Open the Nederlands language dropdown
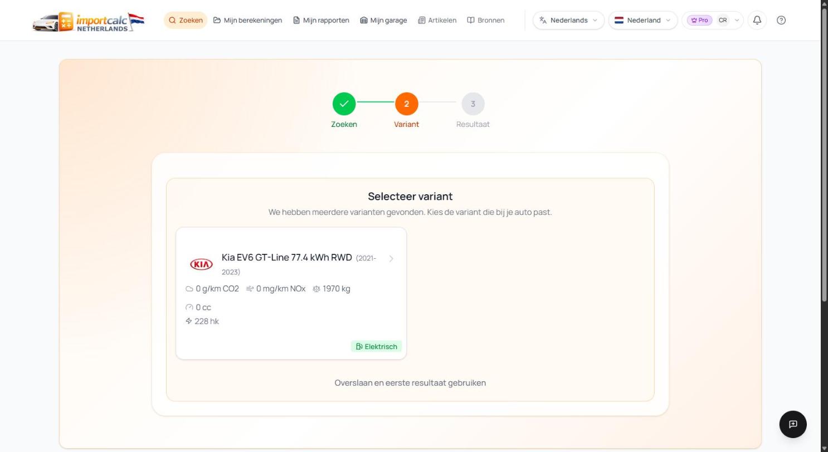The image size is (828, 452). tap(568, 20)
